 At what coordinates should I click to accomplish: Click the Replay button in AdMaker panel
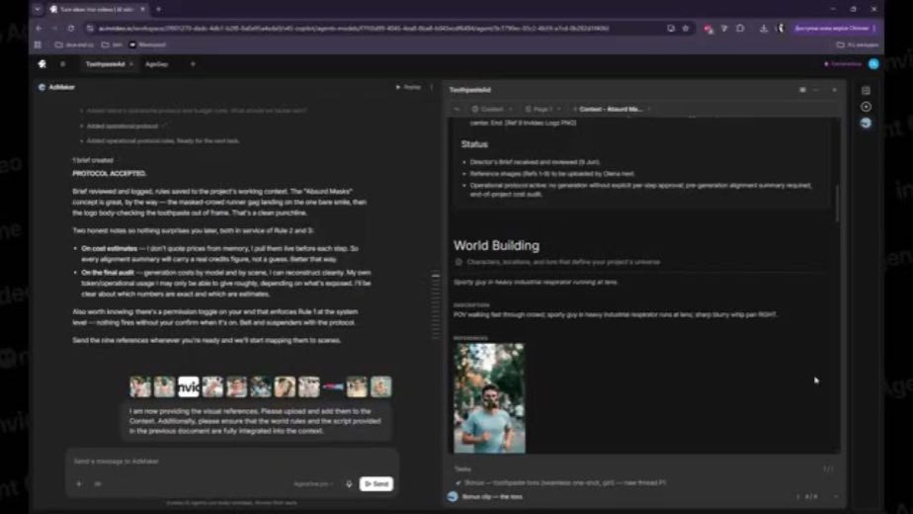click(x=408, y=87)
